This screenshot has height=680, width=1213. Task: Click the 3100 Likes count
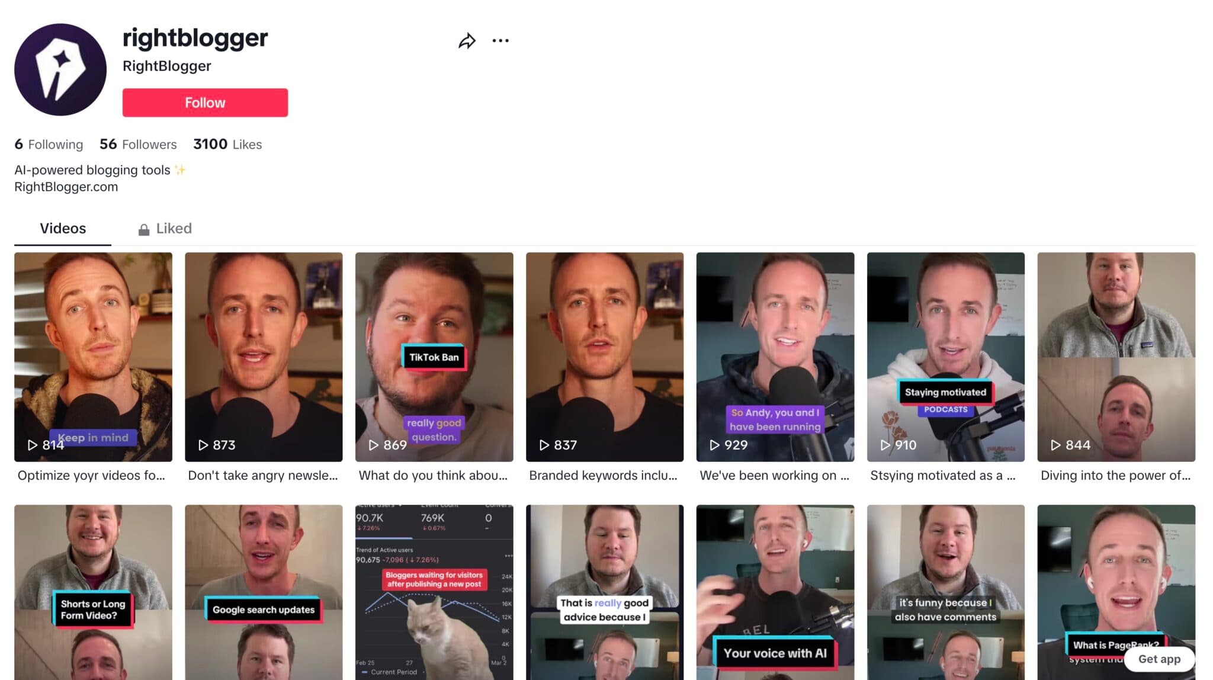227,144
